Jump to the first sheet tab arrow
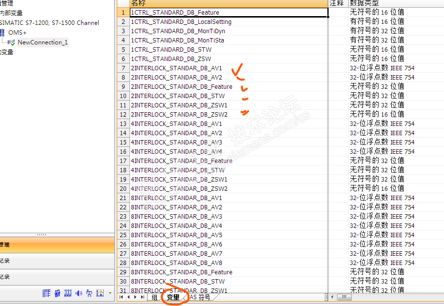Image resolution: width=444 pixels, height=306 pixels. [121, 297]
